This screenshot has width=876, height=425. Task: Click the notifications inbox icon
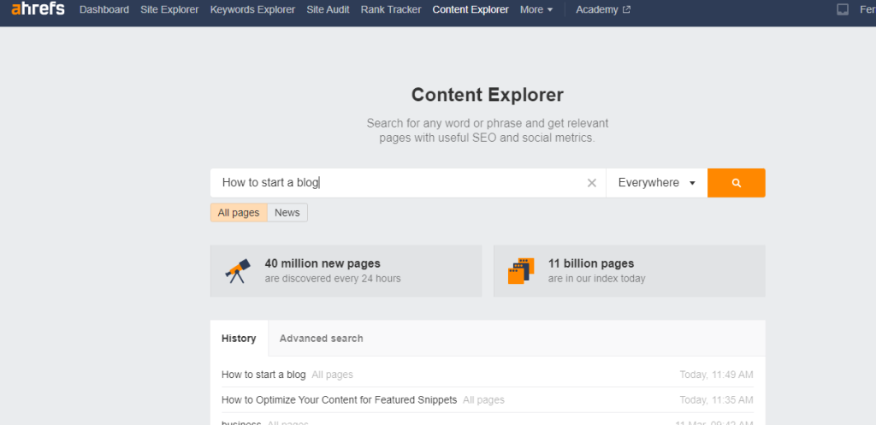(x=843, y=9)
